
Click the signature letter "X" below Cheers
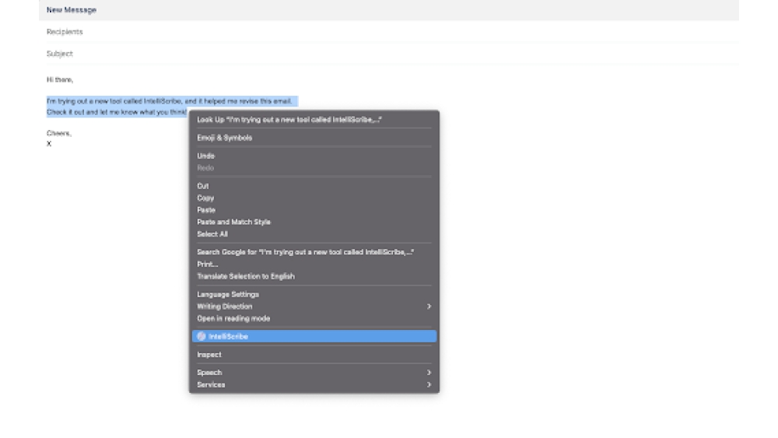coord(49,144)
